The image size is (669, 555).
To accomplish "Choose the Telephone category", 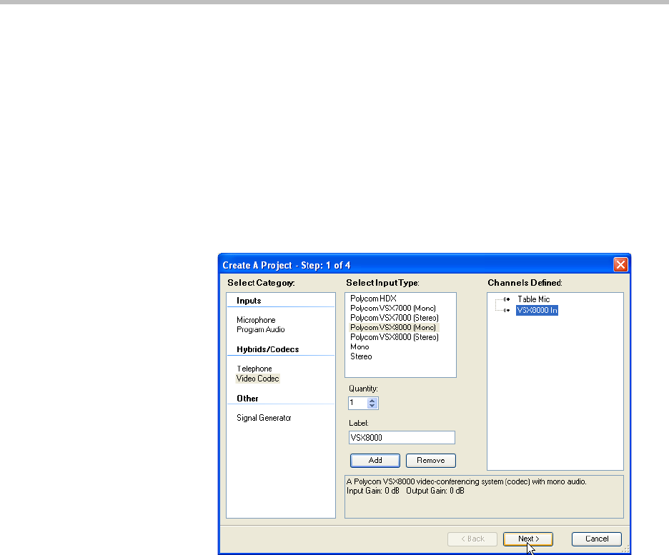I will coord(254,369).
